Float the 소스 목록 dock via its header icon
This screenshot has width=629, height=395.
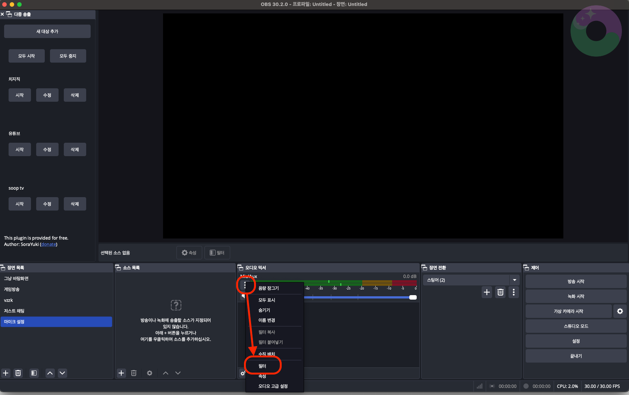point(118,268)
